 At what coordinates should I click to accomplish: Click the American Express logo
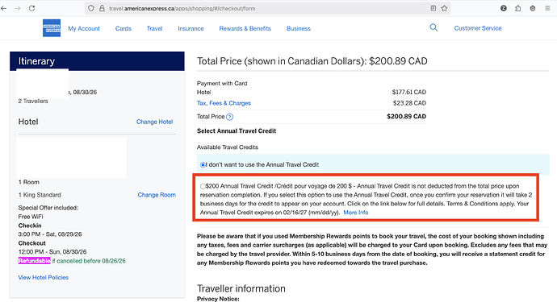point(52,28)
